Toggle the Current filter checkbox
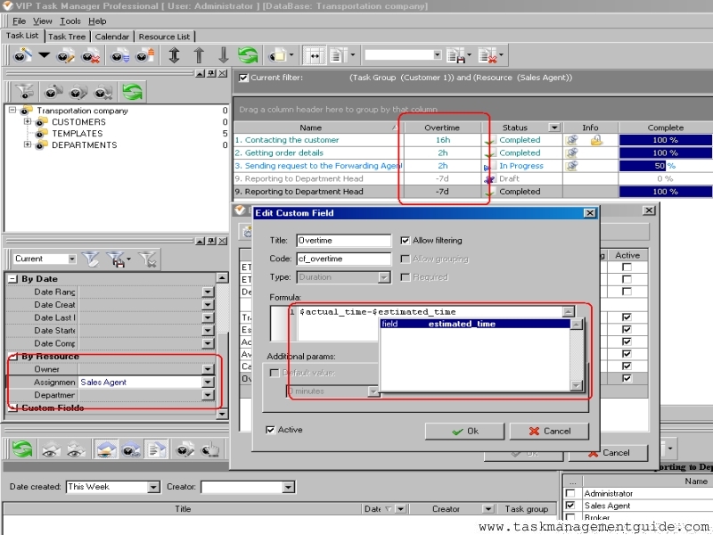 click(243, 78)
